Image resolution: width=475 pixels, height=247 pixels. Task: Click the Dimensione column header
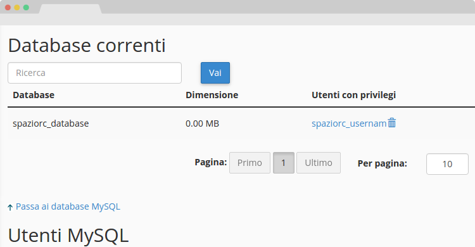212,95
